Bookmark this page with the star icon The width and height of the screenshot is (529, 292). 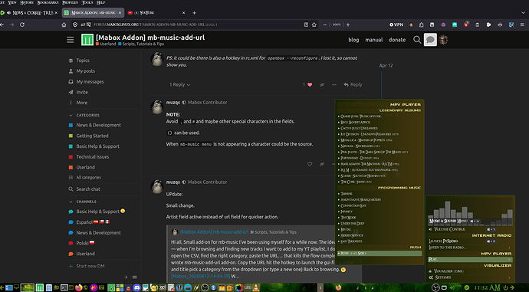(x=314, y=25)
